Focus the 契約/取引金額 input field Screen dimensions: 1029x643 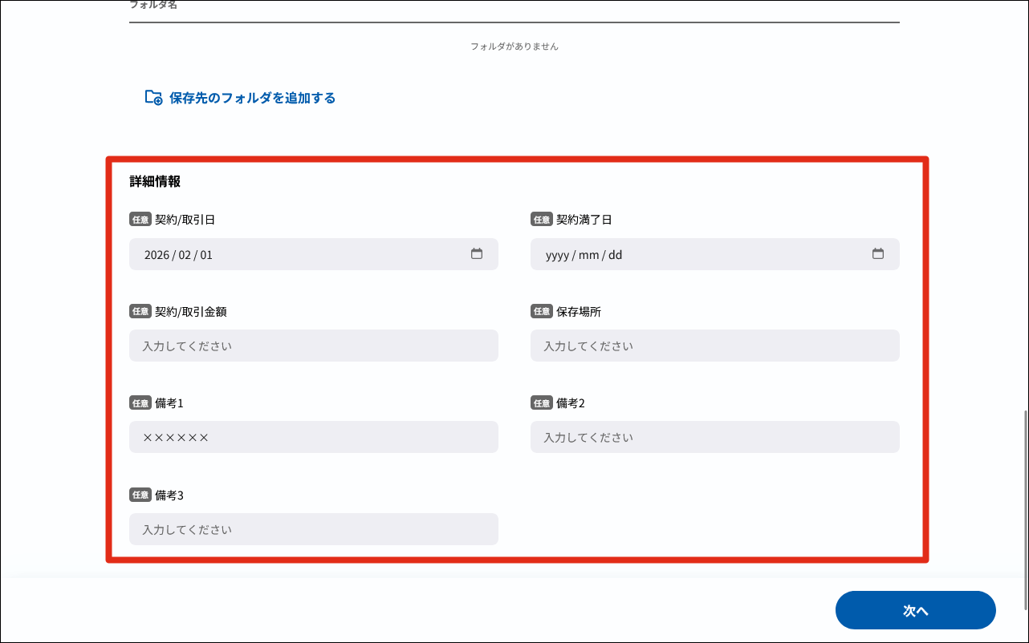[x=313, y=346]
